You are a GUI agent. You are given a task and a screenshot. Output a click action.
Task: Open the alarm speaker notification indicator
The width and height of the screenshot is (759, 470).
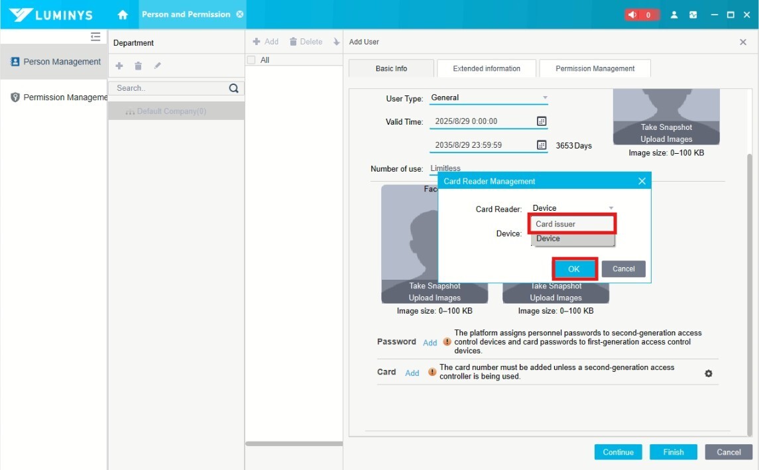[x=641, y=15]
